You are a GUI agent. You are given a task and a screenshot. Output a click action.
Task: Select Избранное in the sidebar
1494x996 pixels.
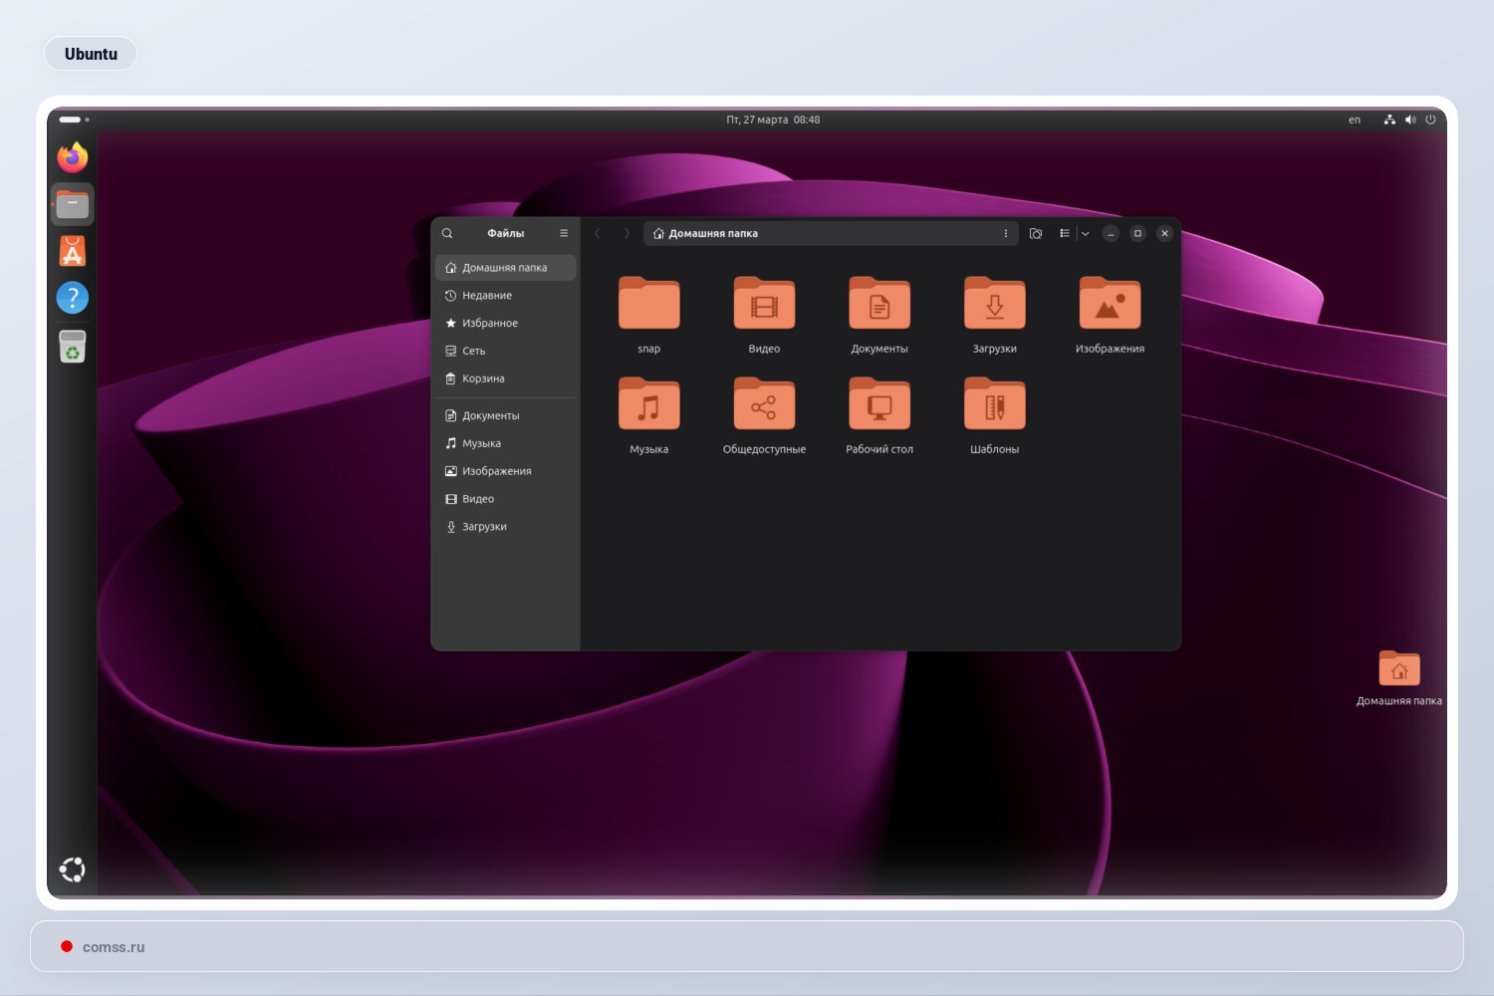click(x=489, y=323)
